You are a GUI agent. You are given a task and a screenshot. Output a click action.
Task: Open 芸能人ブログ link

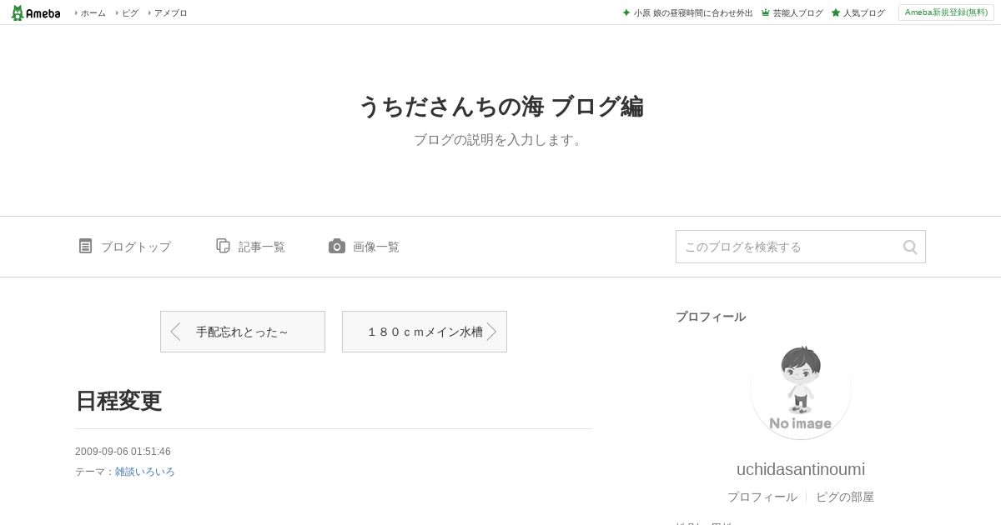tap(797, 12)
